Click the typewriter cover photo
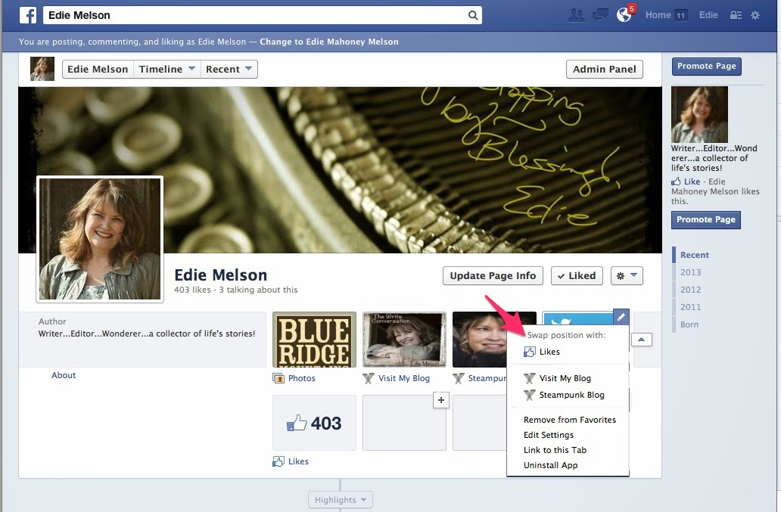This screenshot has height=512, width=781. (x=341, y=170)
